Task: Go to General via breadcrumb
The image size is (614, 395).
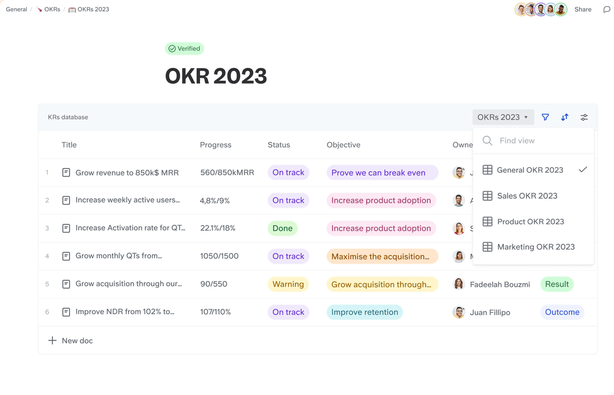Action: pos(16,9)
